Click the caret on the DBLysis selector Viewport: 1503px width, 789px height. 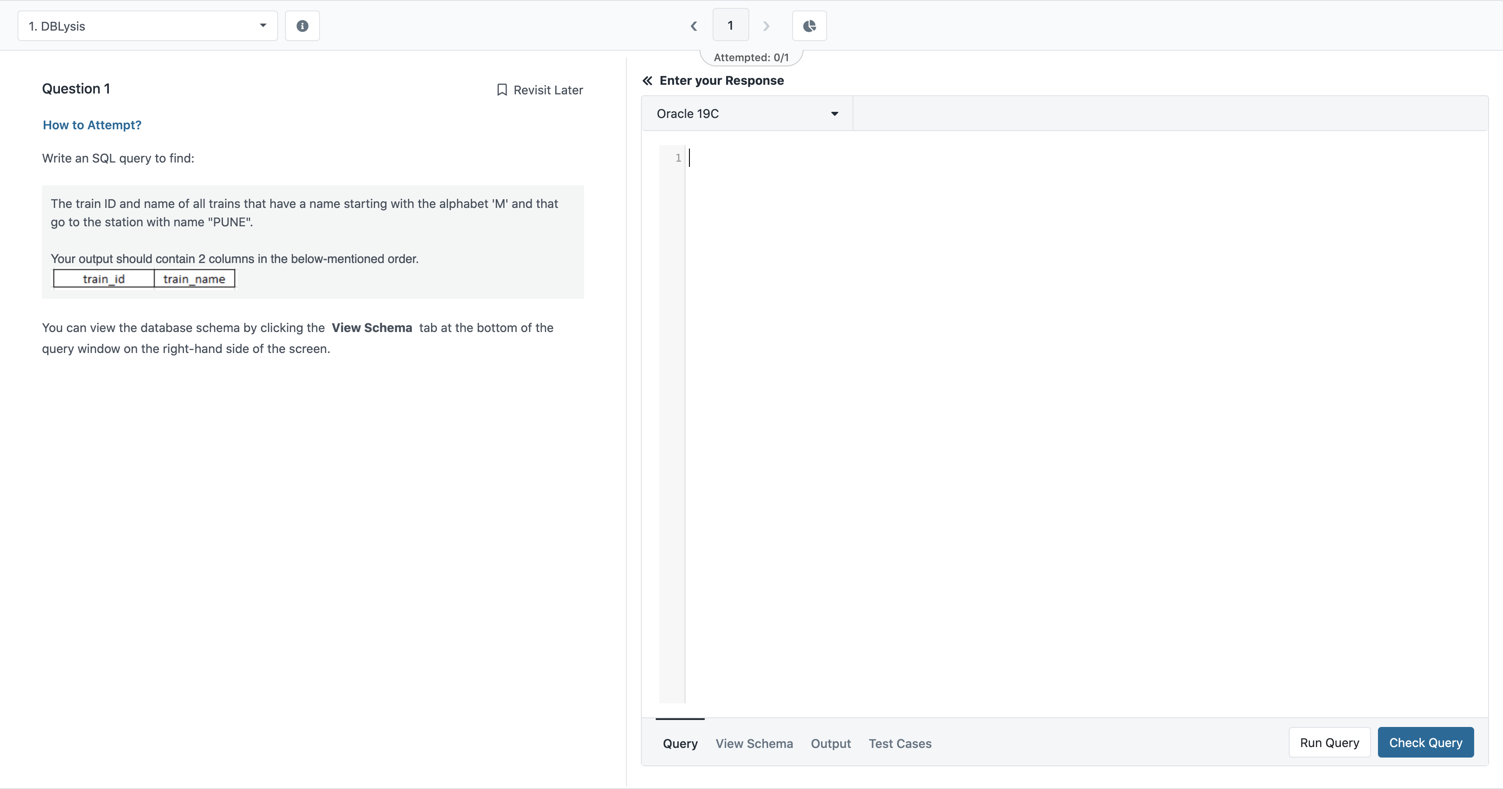coord(263,26)
